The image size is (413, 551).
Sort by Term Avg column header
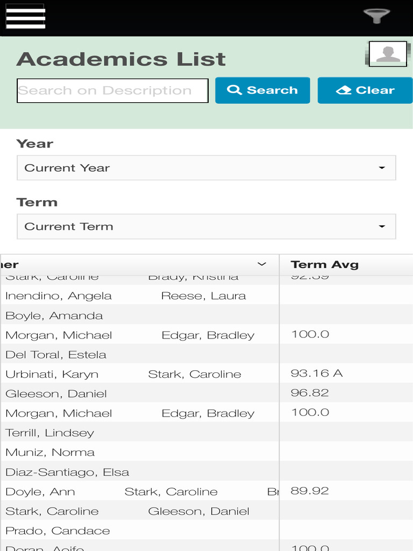[x=324, y=264]
